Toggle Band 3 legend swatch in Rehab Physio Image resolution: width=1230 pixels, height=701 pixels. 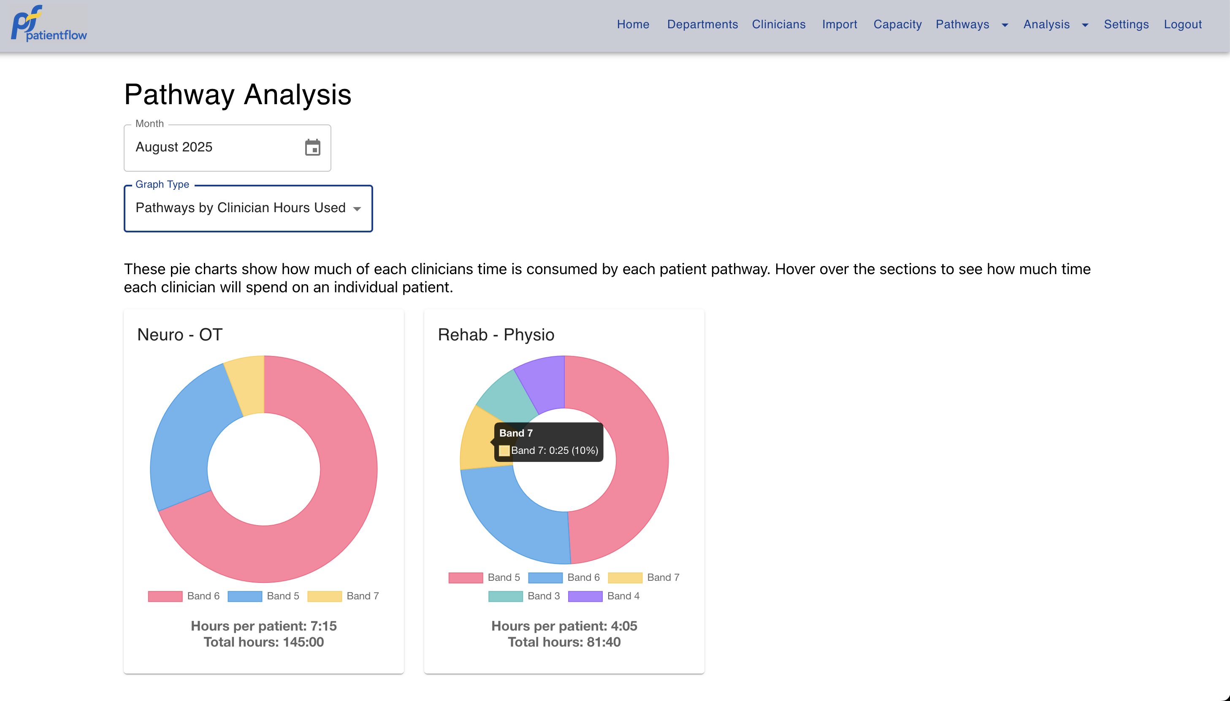click(505, 596)
